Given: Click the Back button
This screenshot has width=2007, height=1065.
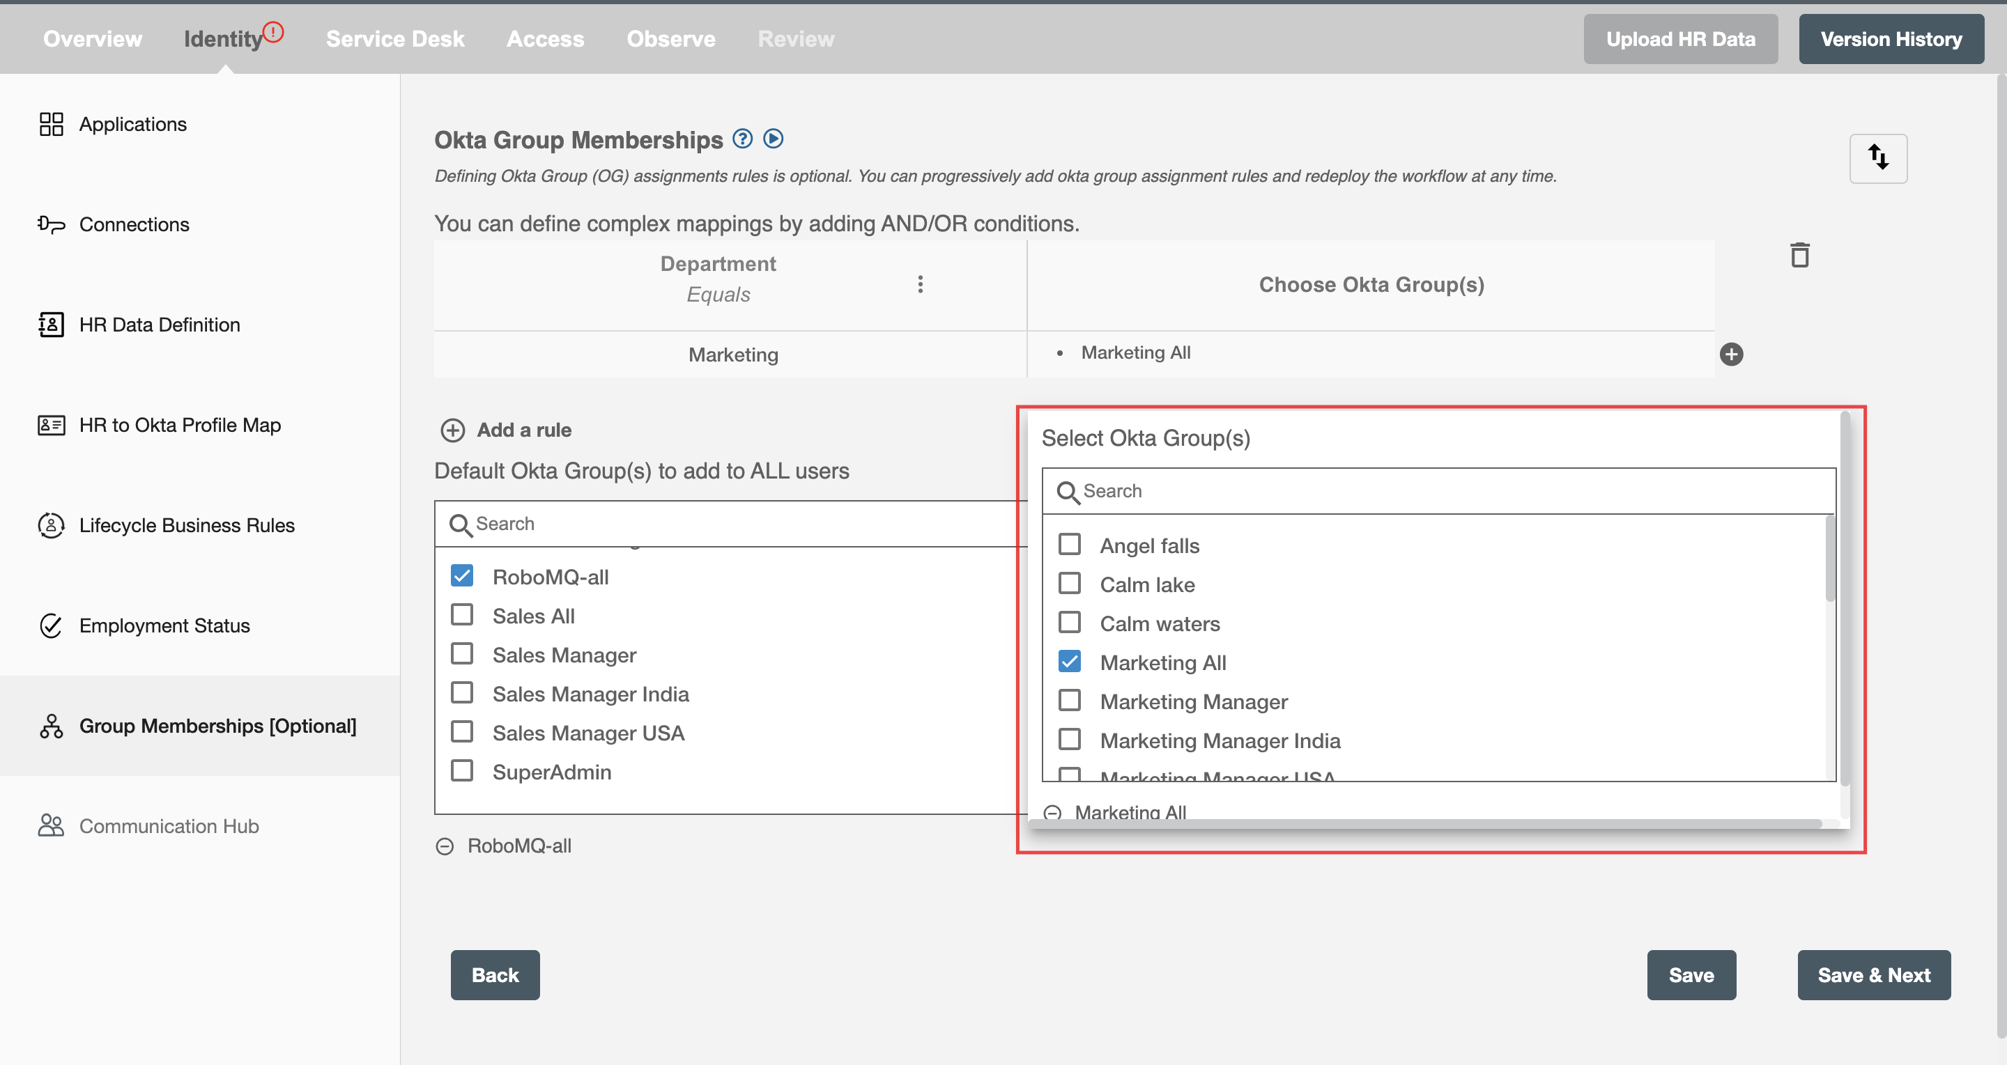Looking at the screenshot, I should [x=495, y=974].
